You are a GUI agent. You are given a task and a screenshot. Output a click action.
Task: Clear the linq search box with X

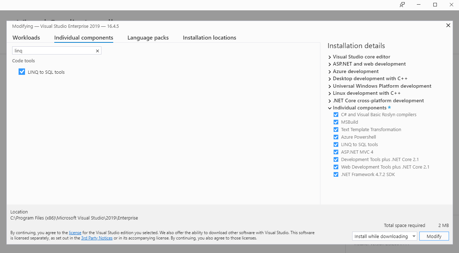[x=97, y=51]
